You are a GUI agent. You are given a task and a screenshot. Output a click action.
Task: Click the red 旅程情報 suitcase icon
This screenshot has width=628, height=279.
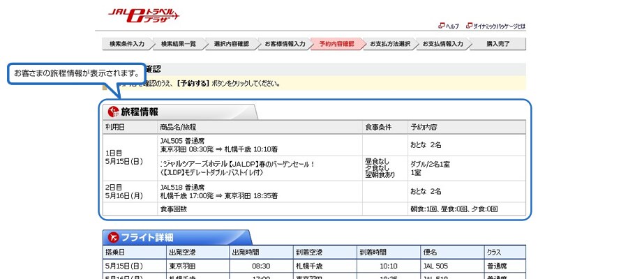[112, 112]
